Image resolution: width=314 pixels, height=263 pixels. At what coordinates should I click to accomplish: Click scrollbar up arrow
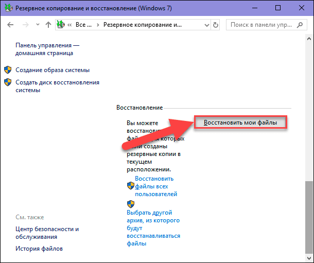(x=309, y=39)
